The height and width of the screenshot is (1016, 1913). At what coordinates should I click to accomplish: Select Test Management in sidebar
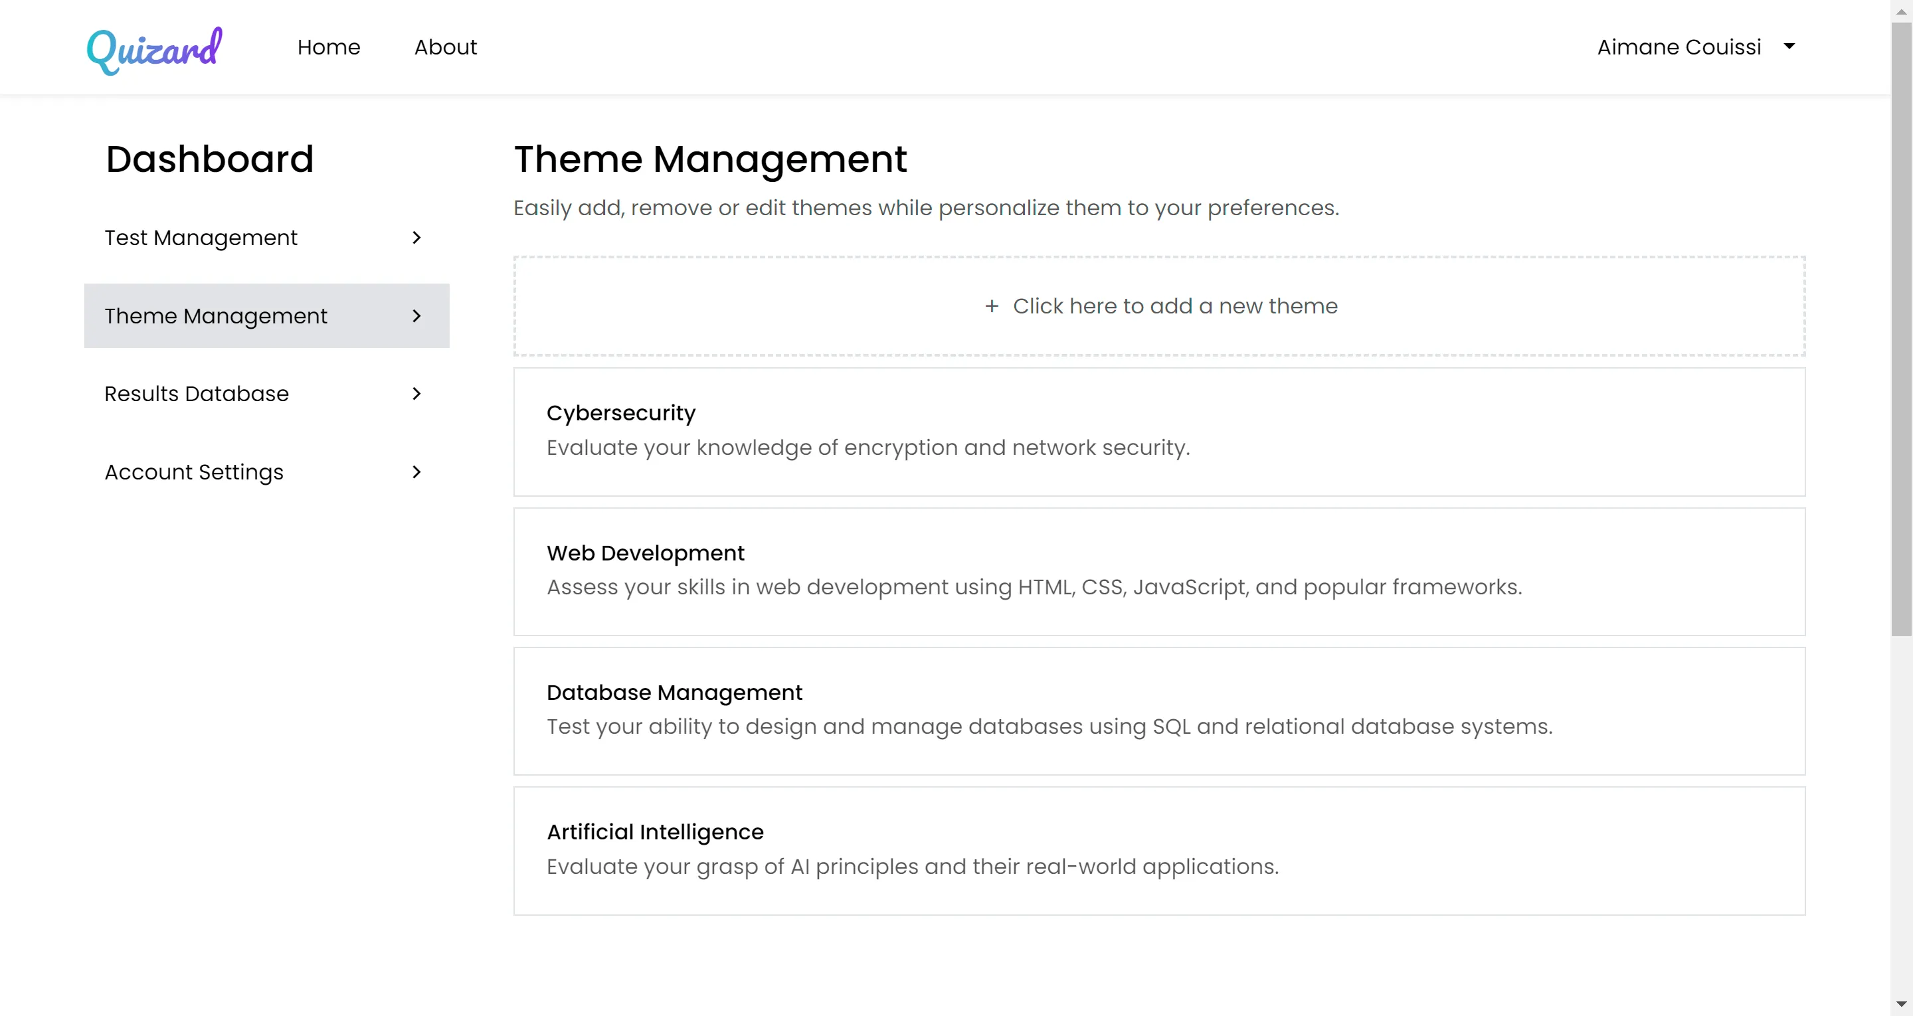[266, 238]
